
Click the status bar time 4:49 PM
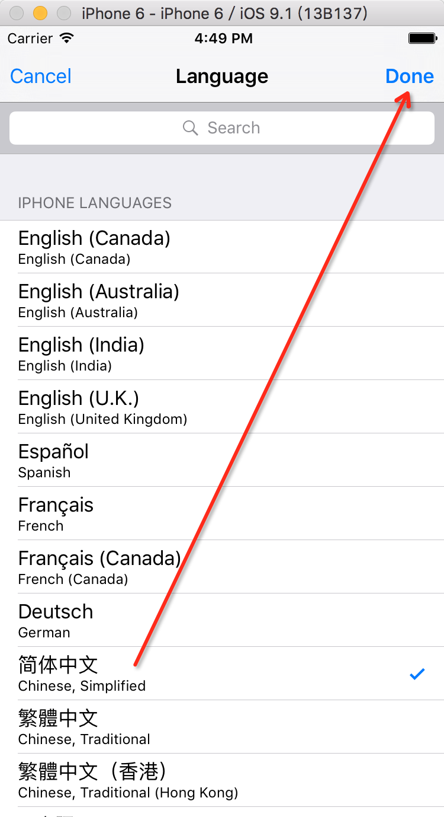223,39
